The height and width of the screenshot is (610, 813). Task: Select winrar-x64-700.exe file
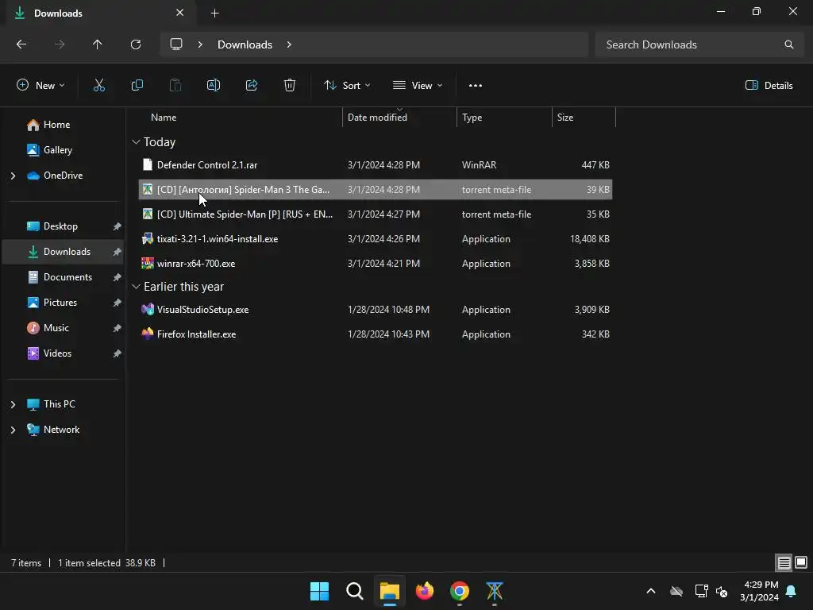coord(376,264)
